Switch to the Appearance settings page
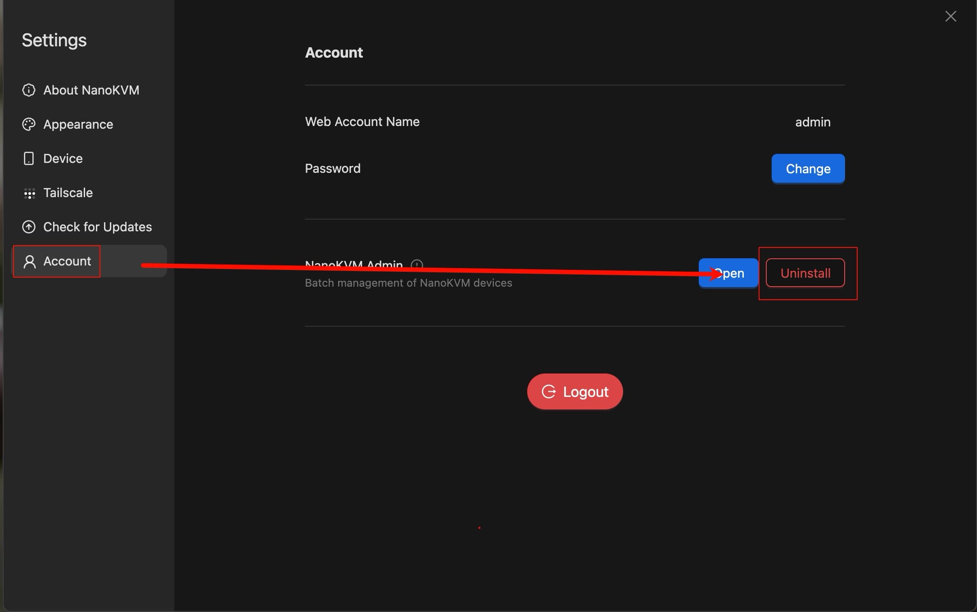977x612 pixels. [78, 124]
